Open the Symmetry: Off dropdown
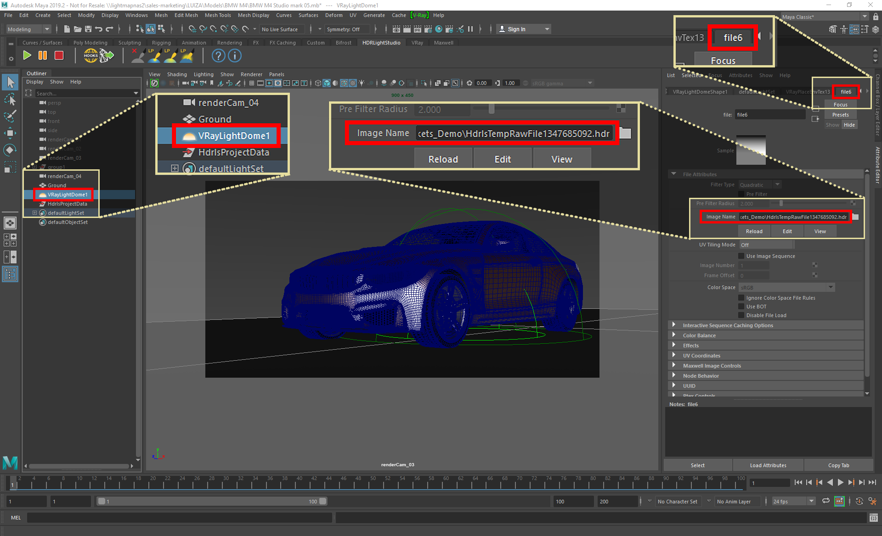Viewport: 882px width, 536px height. (x=347, y=29)
